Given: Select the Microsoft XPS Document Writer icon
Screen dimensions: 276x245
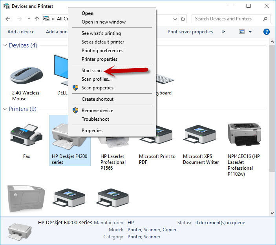Looking at the screenshot, I should [x=199, y=134].
